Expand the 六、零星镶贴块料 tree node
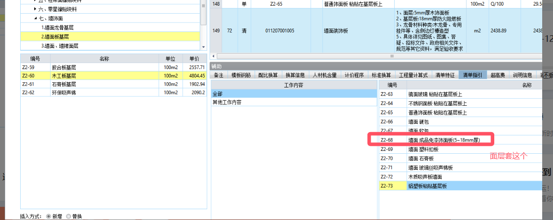Image resolution: width=553 pixels, height=220 pixels. pos(35,9)
